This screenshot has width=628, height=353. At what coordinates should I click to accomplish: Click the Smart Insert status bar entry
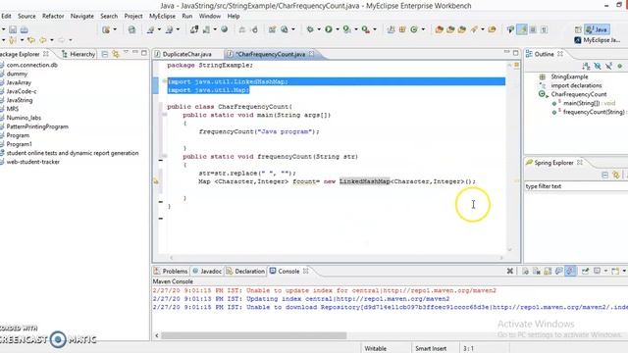click(x=431, y=348)
